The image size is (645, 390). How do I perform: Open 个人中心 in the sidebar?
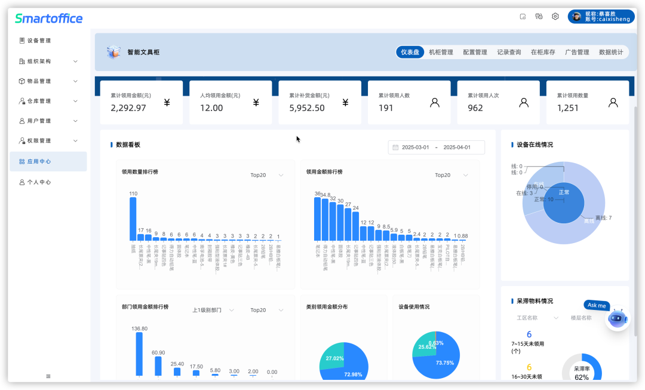(x=48, y=182)
